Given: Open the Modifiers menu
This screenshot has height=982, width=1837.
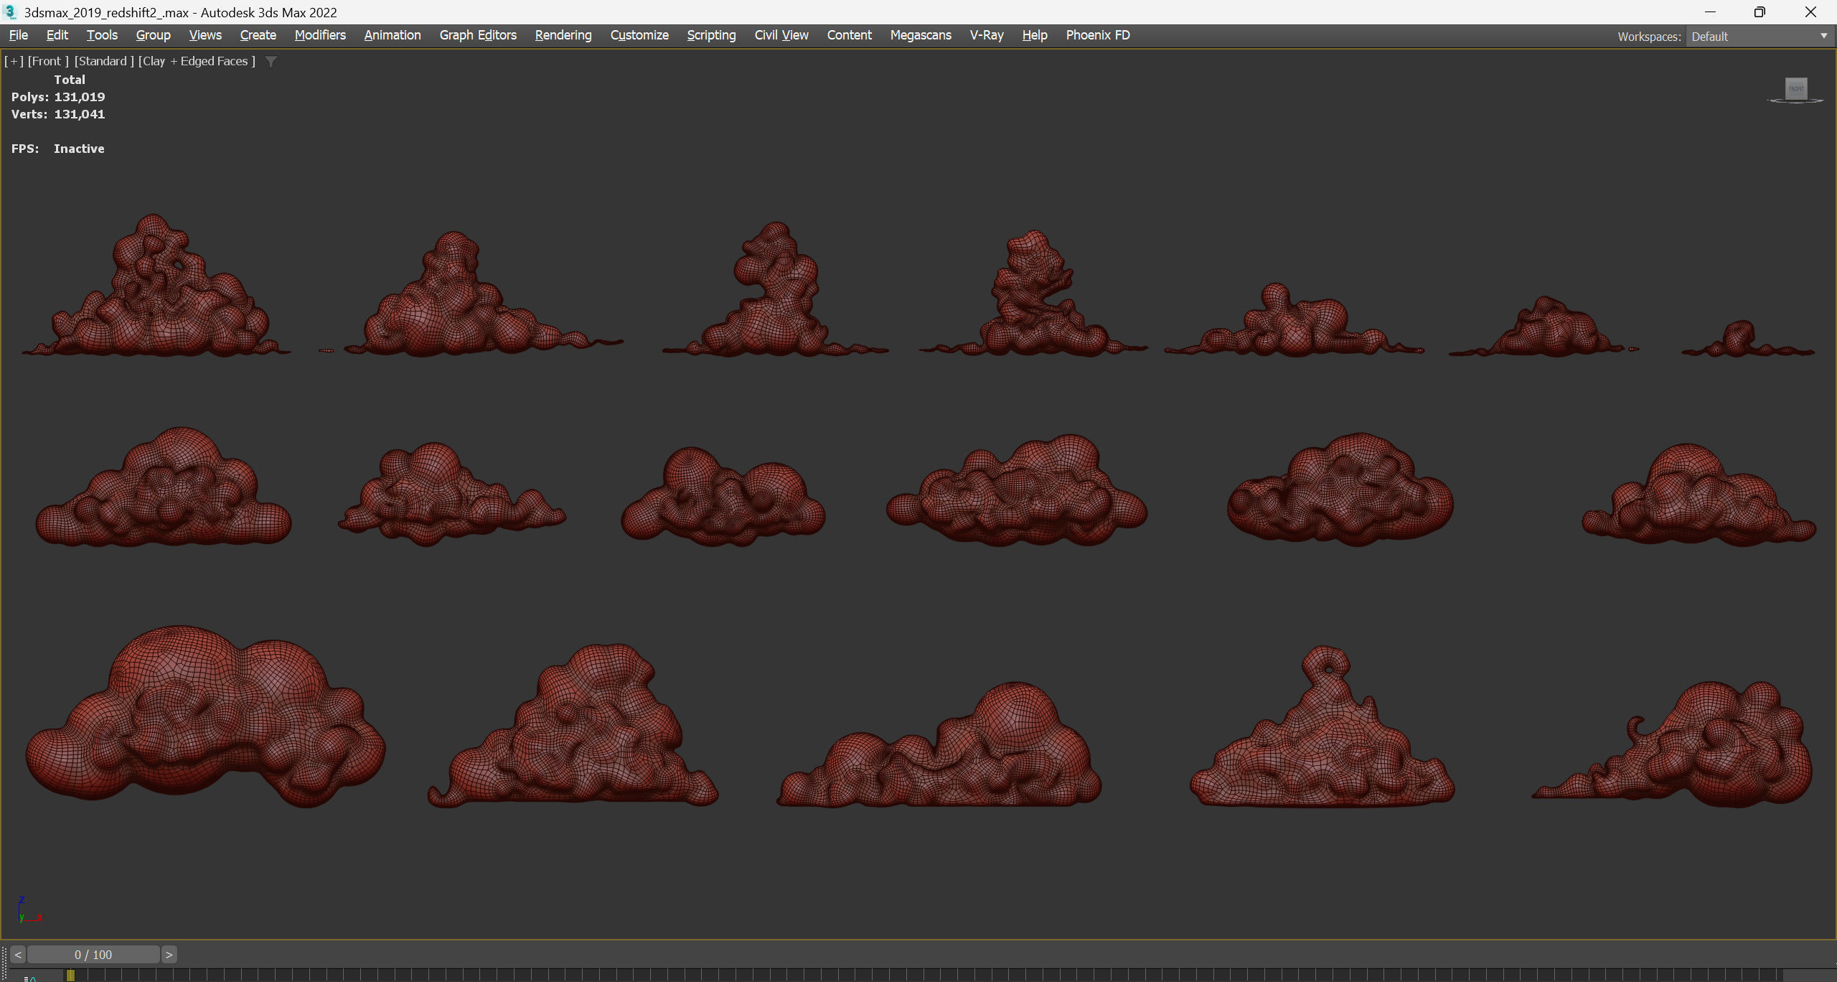Looking at the screenshot, I should coord(320,35).
